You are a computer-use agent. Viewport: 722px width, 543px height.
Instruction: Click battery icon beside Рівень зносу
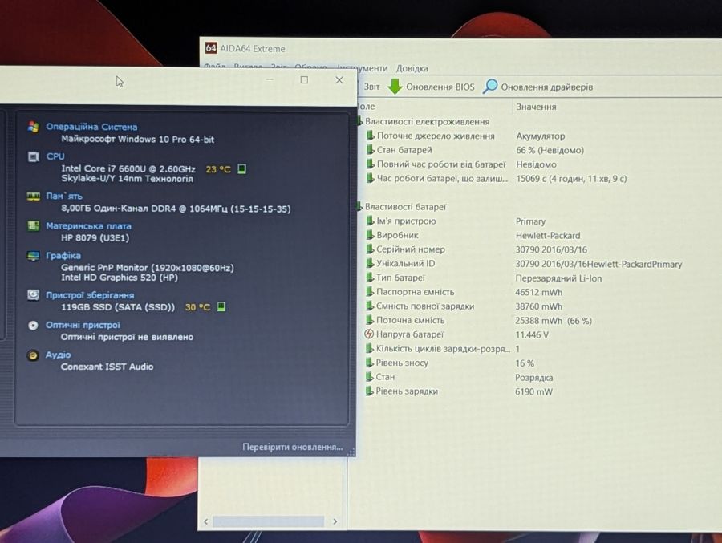[x=369, y=363]
